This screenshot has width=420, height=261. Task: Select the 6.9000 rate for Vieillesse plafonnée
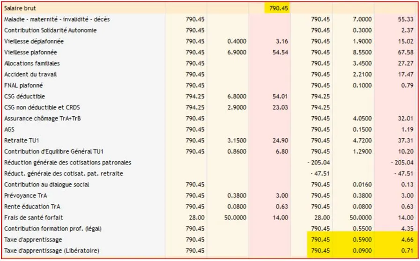coord(237,52)
